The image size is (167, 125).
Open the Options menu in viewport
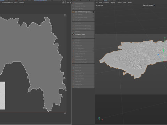(119, 2)
